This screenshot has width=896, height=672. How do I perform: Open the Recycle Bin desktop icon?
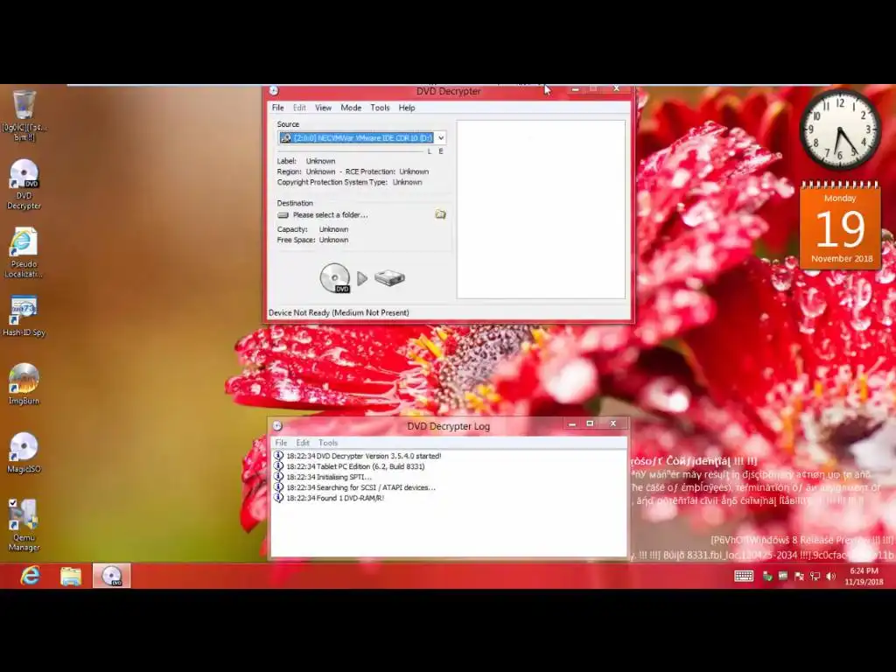24,115
